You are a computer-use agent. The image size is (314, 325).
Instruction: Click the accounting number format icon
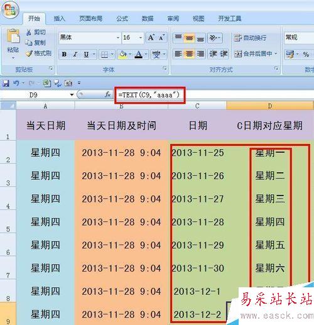[290, 55]
